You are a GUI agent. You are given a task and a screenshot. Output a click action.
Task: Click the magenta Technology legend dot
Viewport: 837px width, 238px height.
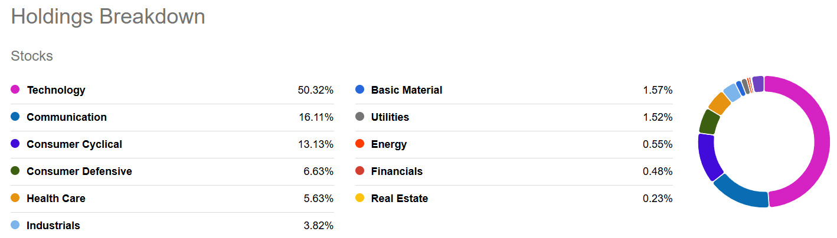[x=15, y=90]
